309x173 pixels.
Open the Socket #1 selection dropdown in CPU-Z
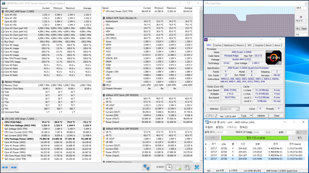coord(229,109)
